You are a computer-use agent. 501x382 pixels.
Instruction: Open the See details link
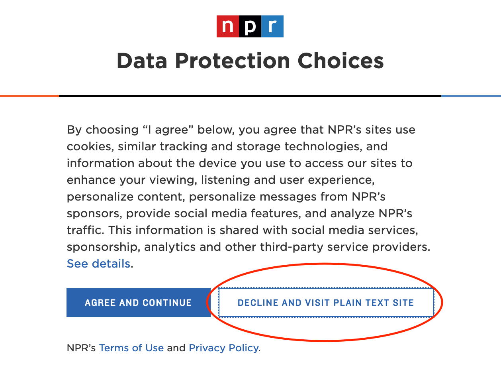coord(98,264)
